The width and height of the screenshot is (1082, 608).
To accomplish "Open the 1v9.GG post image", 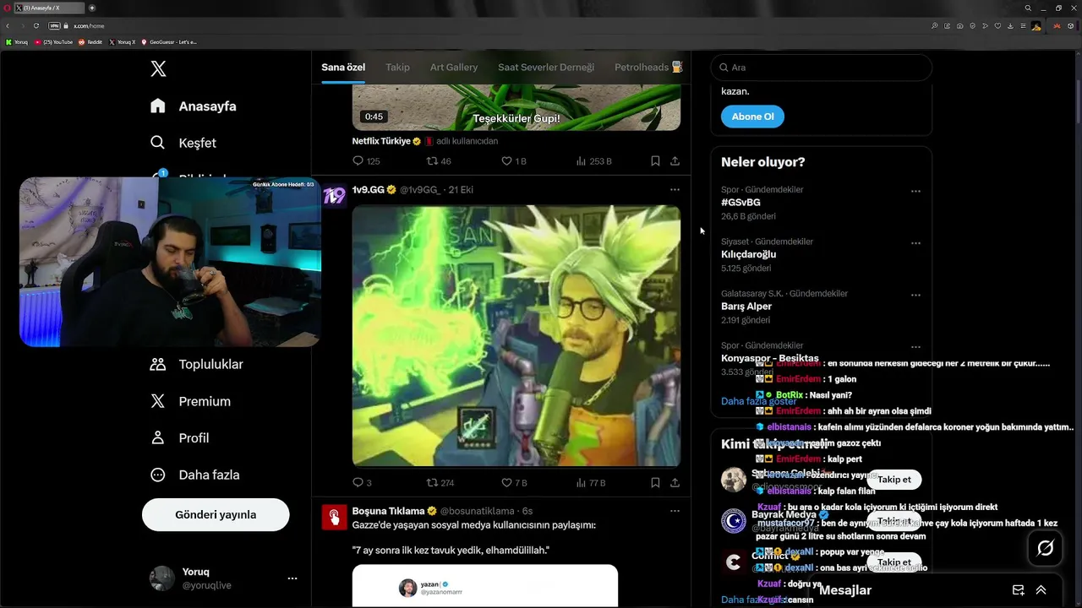I will pos(516,336).
